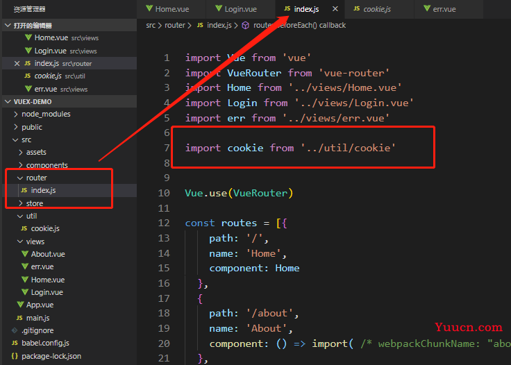This screenshot has width=511, height=365.
Task: Select err.vue src\views in open editors
Action: coord(69,89)
